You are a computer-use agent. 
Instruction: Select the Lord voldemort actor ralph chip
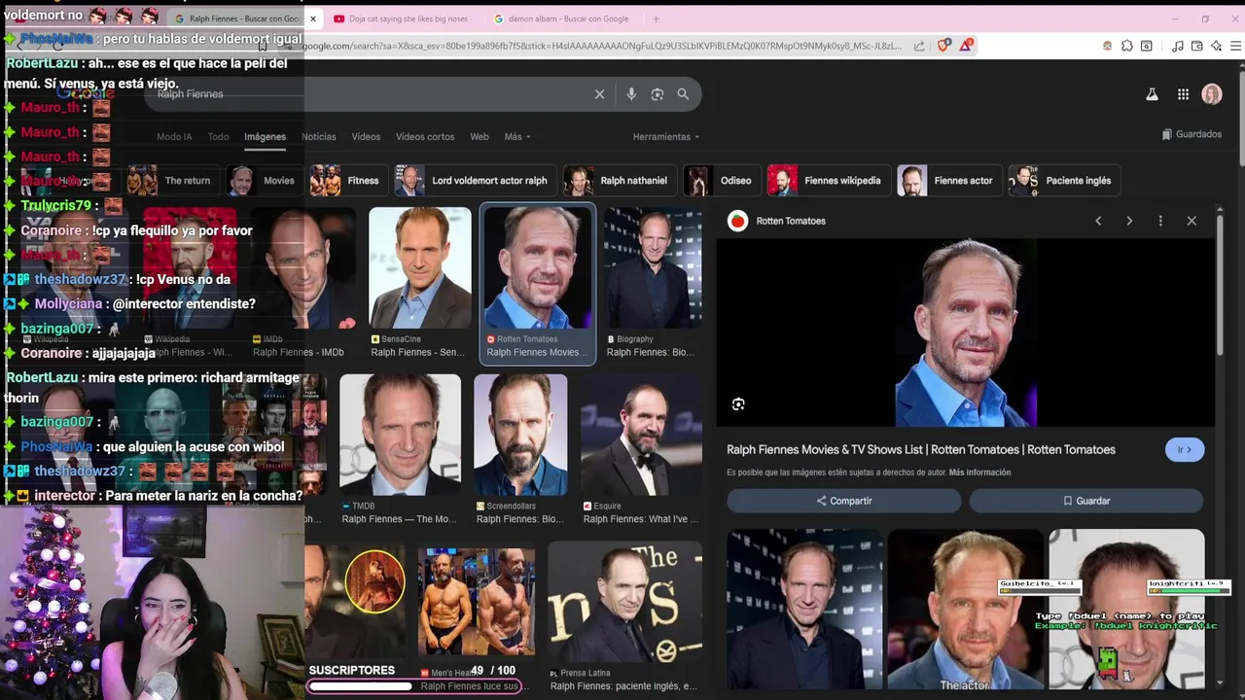[x=474, y=181]
